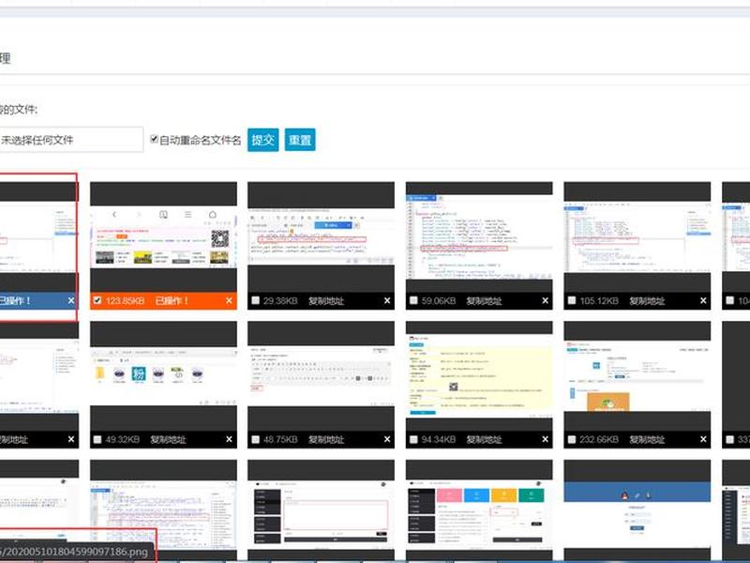The width and height of the screenshot is (750, 563).
Task: Delete the 105.12KB image using its X
Action: tap(703, 300)
